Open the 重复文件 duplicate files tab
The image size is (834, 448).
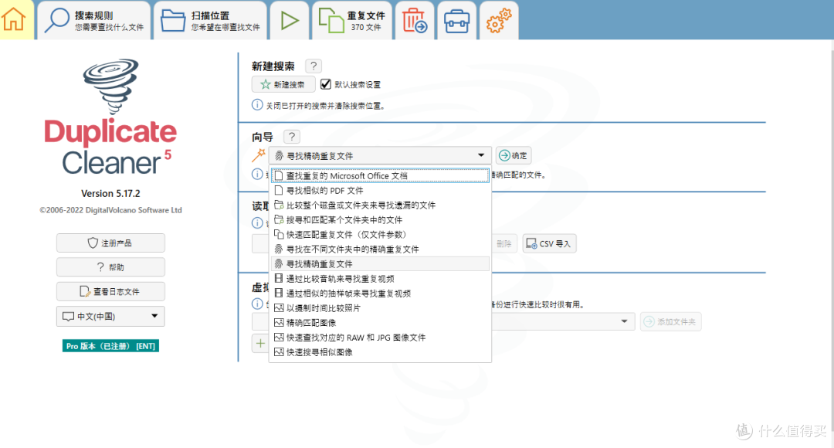(352, 20)
